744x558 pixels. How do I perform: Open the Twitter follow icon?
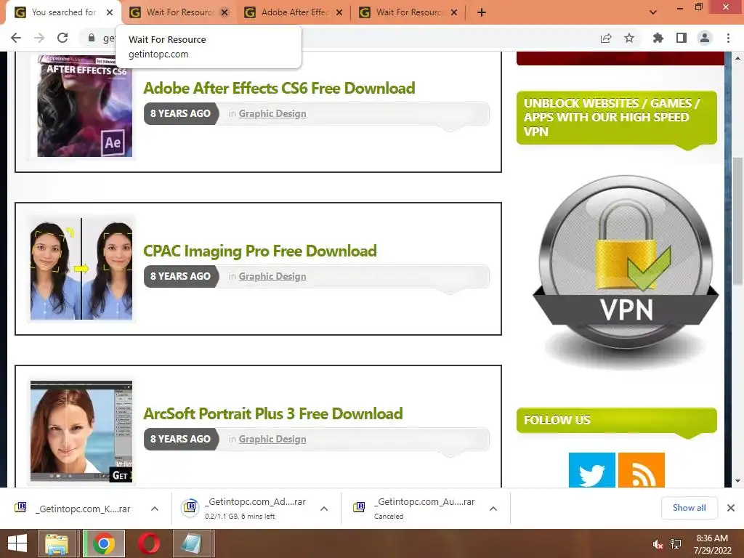[591, 470]
